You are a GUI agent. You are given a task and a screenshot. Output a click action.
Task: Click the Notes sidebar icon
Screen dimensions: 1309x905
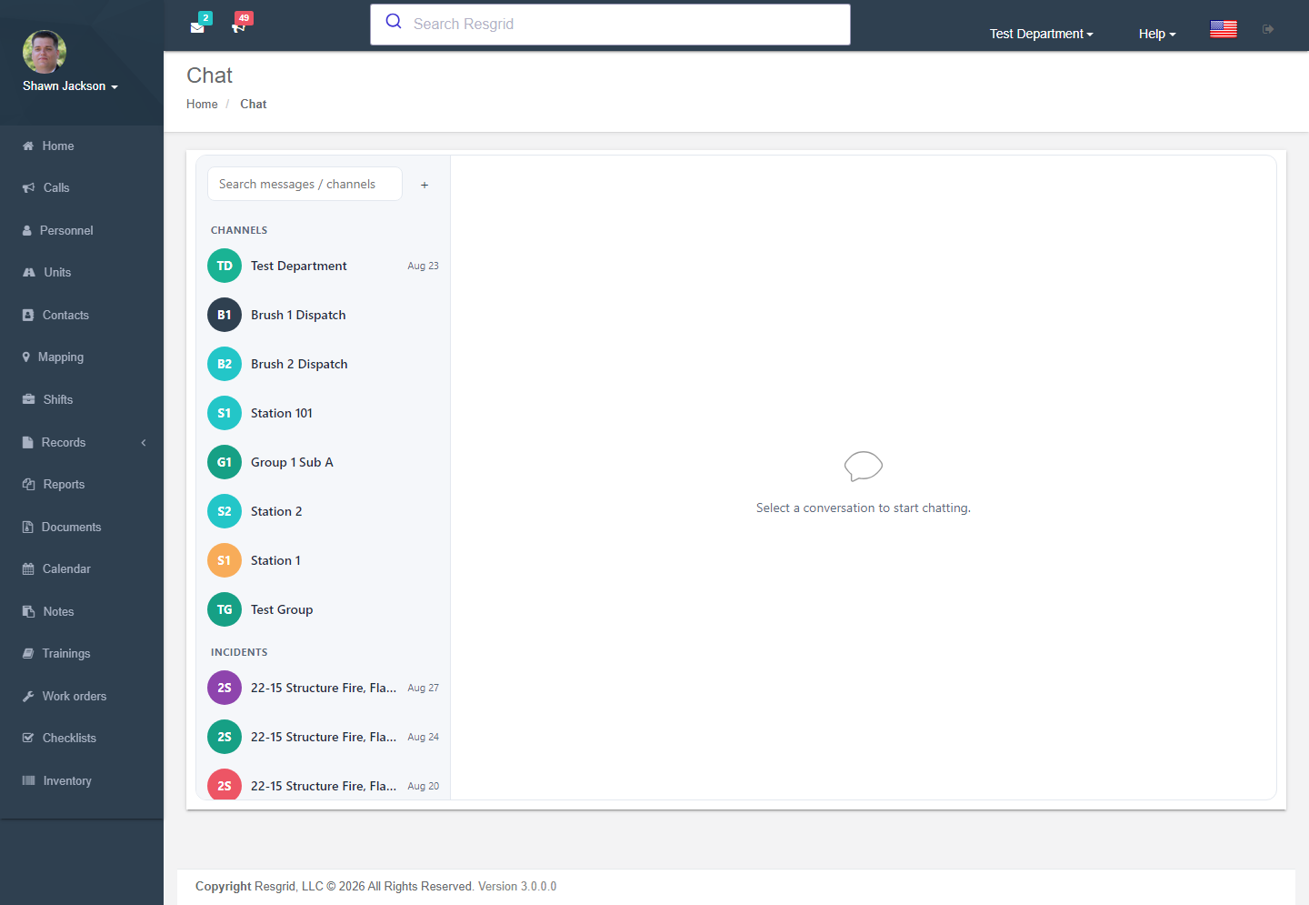click(28, 612)
